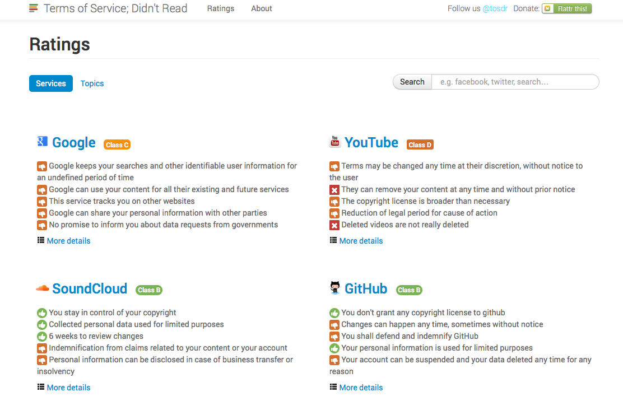Click text 'Collected personal data used for limited purposes'

pyautogui.click(x=136, y=324)
